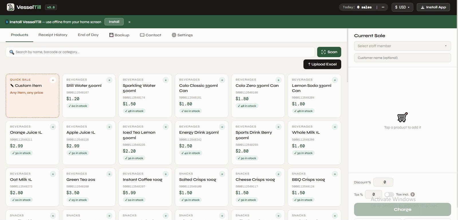Add Apple Juice 1L using plus icon

tap(109, 127)
